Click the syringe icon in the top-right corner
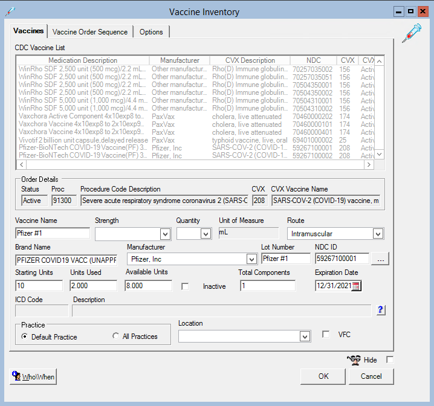This screenshot has width=434, height=406. (412, 32)
